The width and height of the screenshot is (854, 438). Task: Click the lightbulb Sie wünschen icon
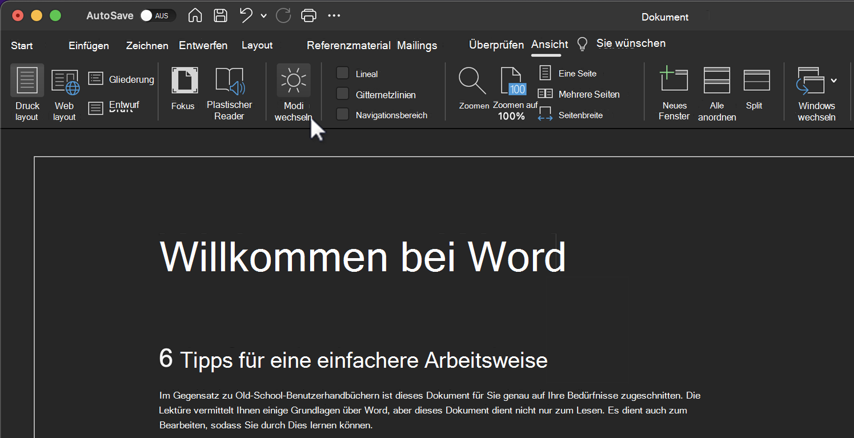tap(582, 44)
